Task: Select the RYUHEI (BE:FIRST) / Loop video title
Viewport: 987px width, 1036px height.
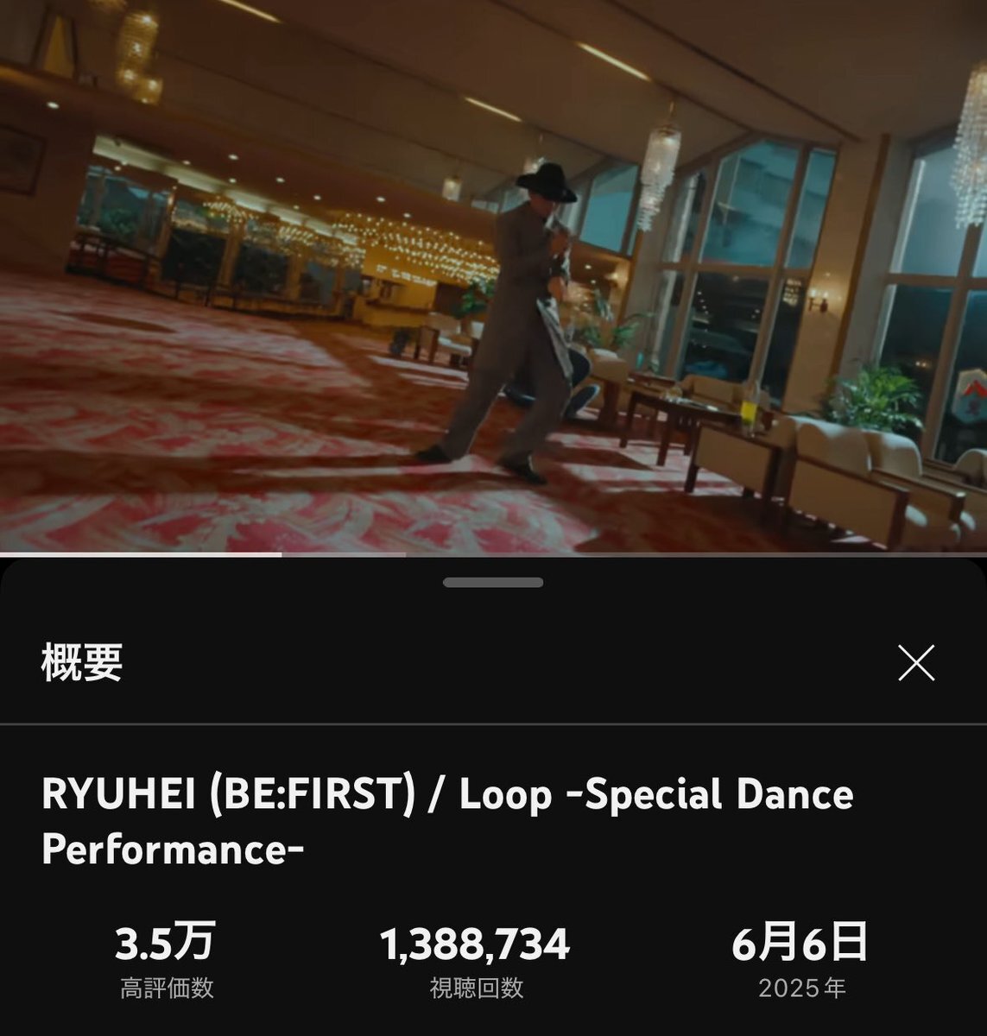Action: tap(447, 821)
